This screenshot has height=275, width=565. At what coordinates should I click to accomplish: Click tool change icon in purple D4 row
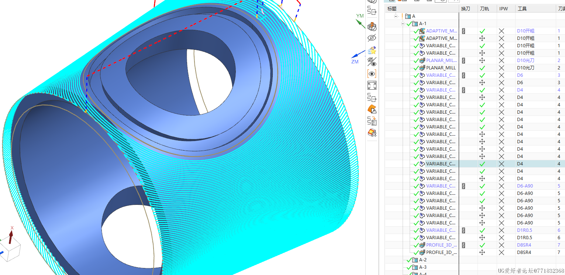[x=464, y=90]
